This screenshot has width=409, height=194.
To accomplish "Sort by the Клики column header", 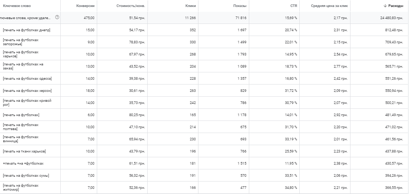I will point(191,6).
